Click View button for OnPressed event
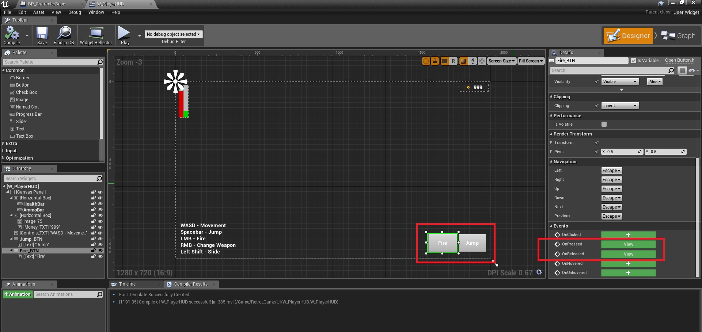This screenshot has width=702, height=332. (628, 244)
